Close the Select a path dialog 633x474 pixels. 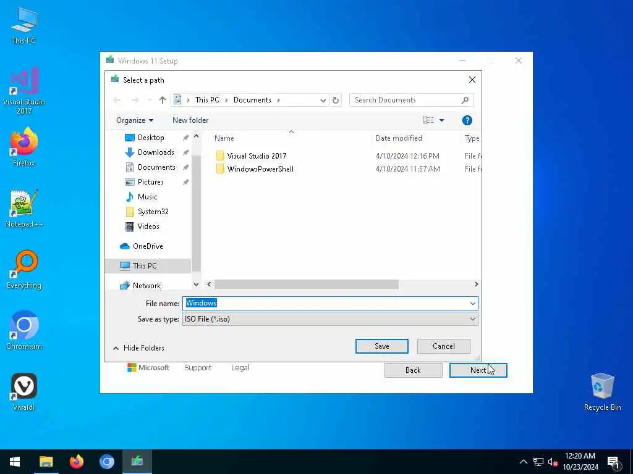click(x=472, y=80)
